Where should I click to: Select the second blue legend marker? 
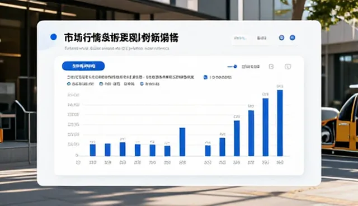[x=101, y=84]
